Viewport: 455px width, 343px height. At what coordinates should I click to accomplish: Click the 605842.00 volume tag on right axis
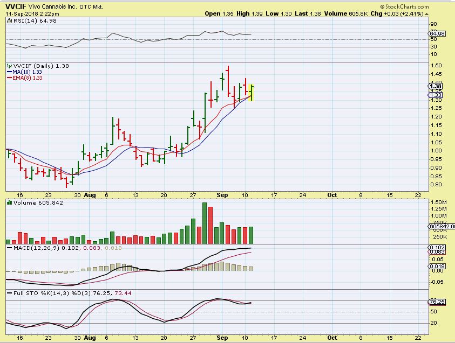(442, 226)
